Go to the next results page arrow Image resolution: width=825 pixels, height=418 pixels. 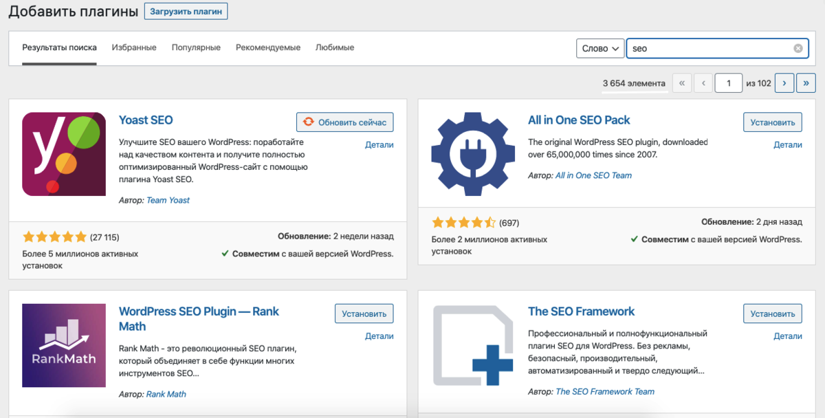point(784,83)
